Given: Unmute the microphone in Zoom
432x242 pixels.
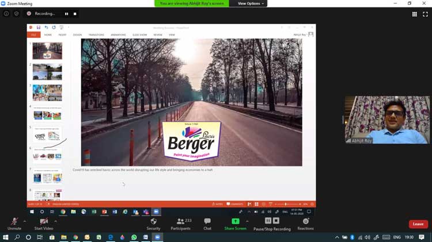Looking at the screenshot, I should click(x=14, y=224).
